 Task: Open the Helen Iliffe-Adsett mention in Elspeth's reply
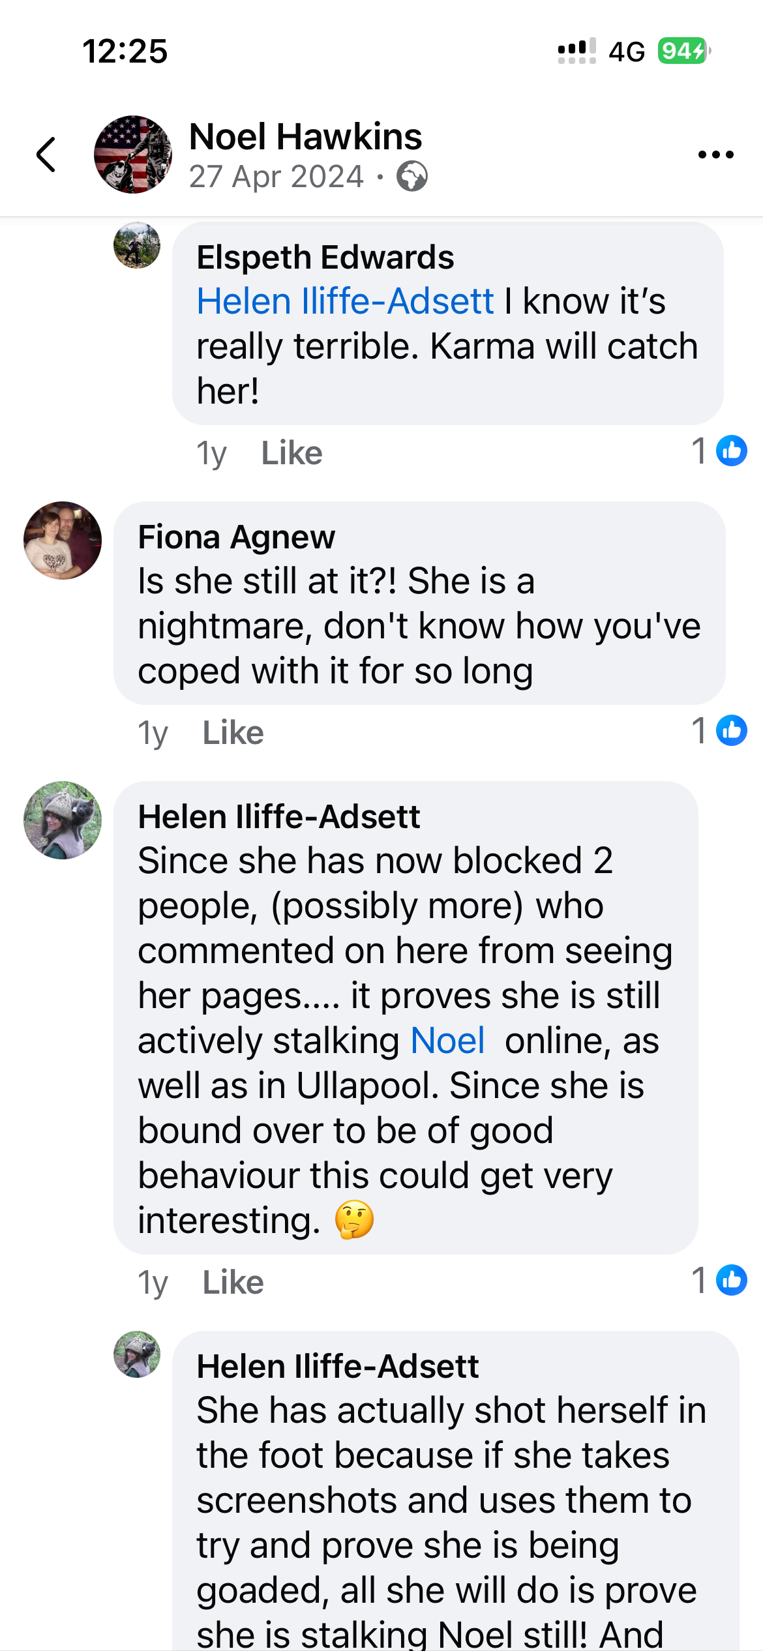pyautogui.click(x=345, y=301)
